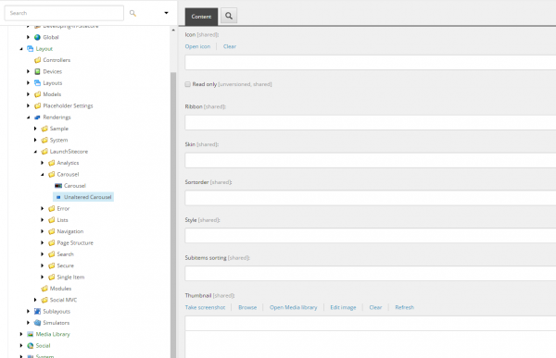
Task: Click the Lists folder icon
Action: tap(51, 220)
